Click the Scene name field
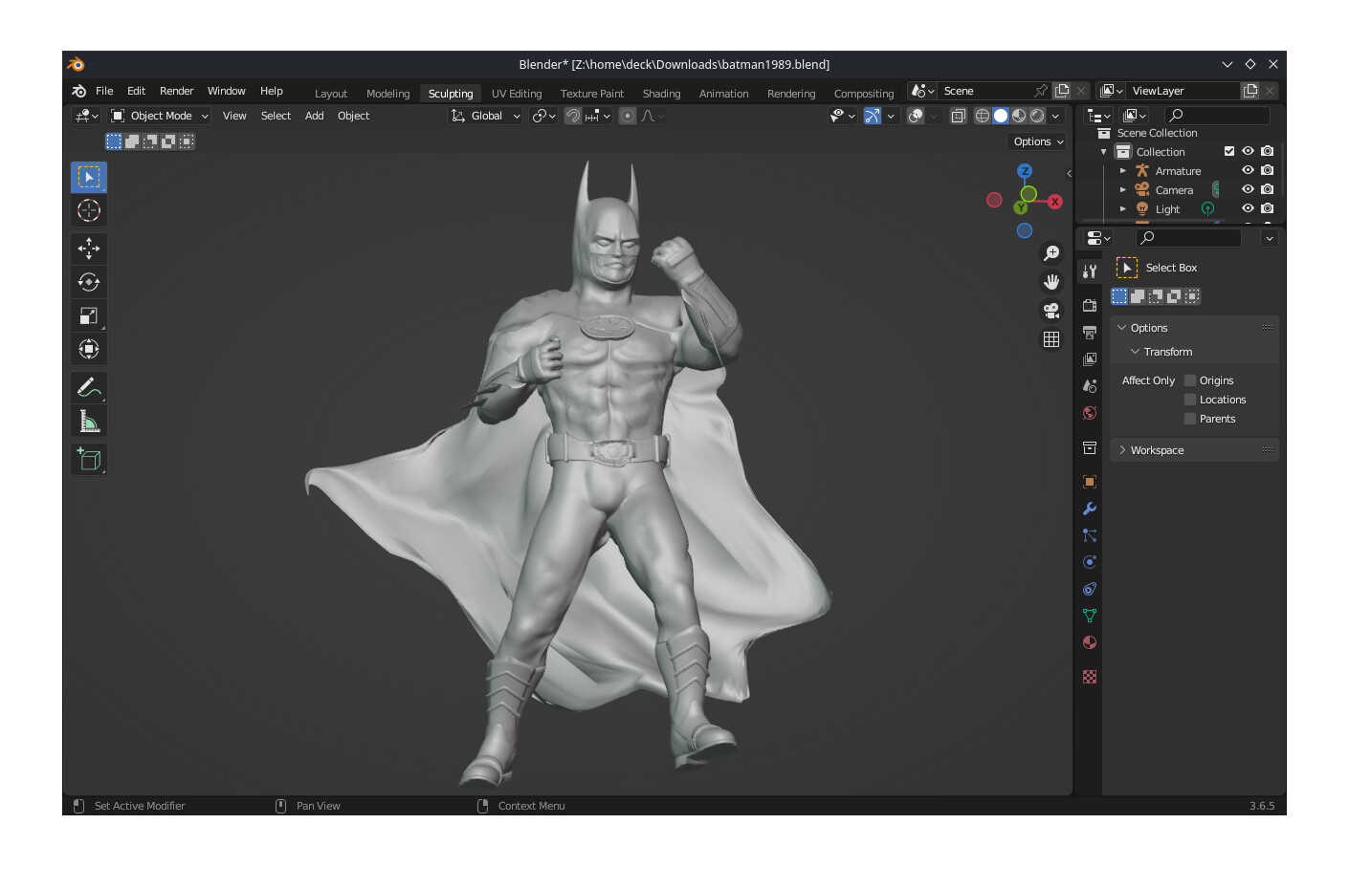 985,91
